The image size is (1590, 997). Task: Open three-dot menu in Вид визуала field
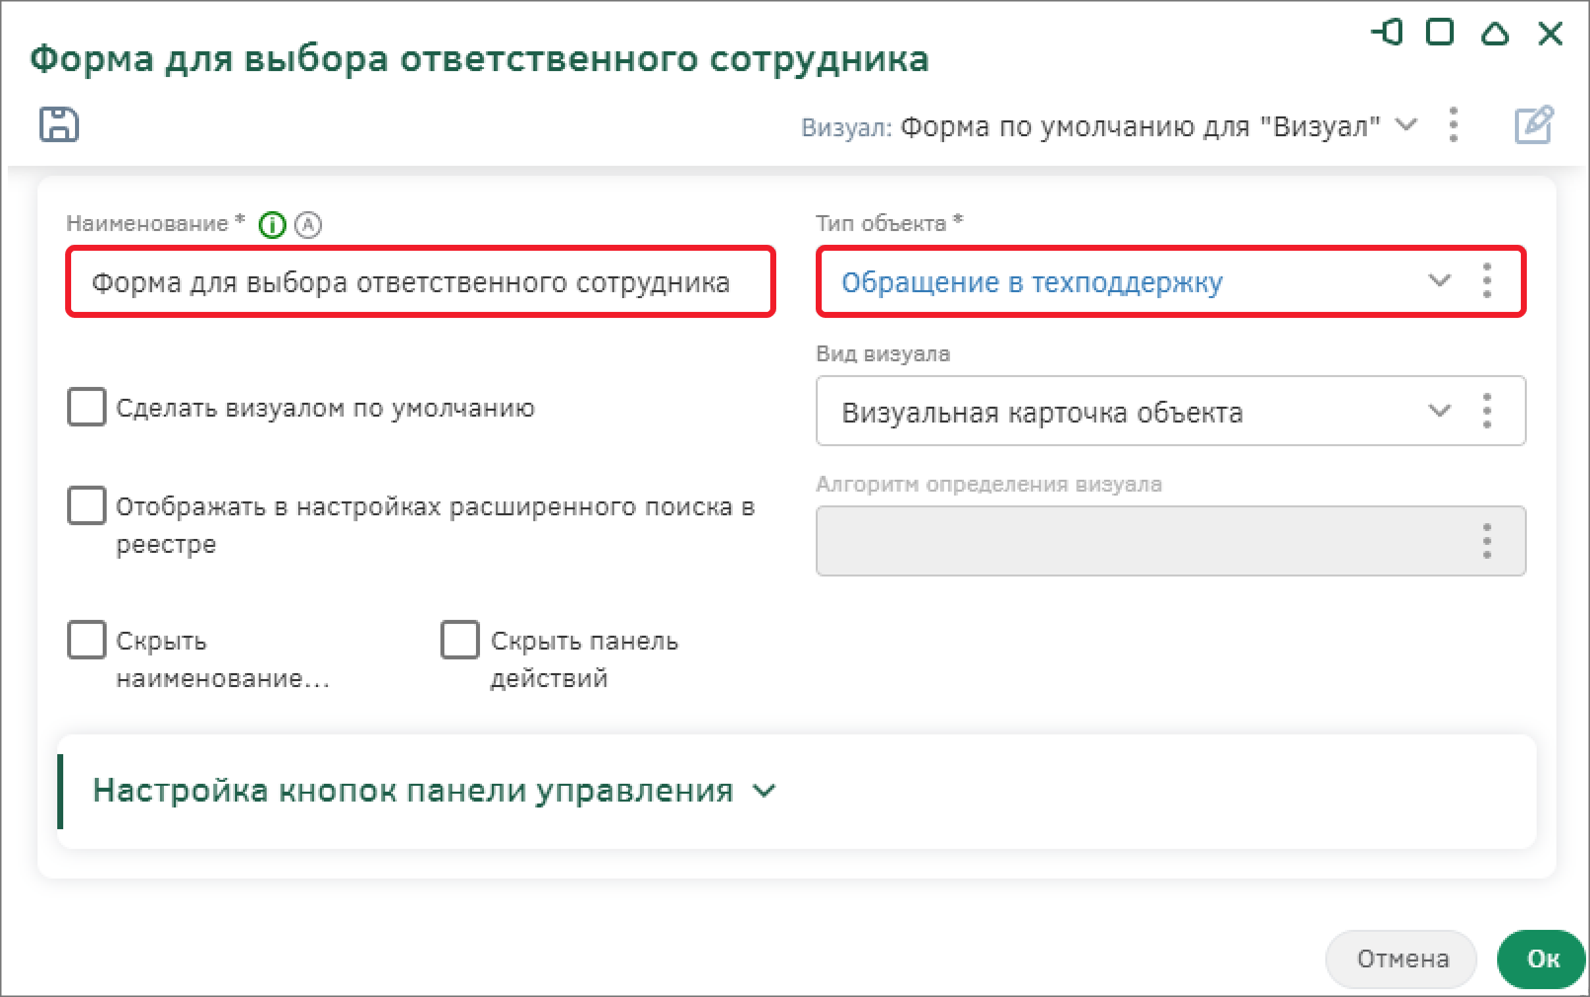pyautogui.click(x=1487, y=411)
